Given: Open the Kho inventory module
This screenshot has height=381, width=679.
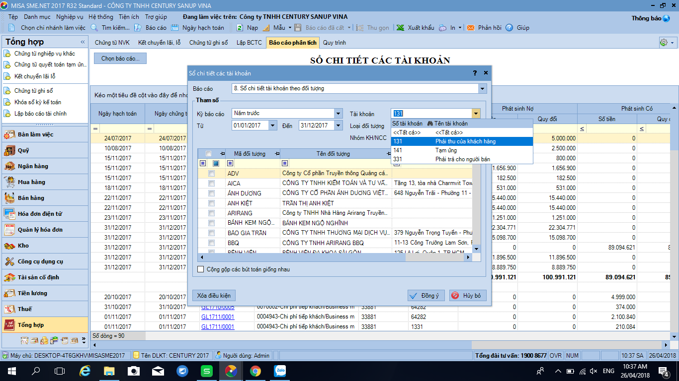Looking at the screenshot, I should point(45,246).
